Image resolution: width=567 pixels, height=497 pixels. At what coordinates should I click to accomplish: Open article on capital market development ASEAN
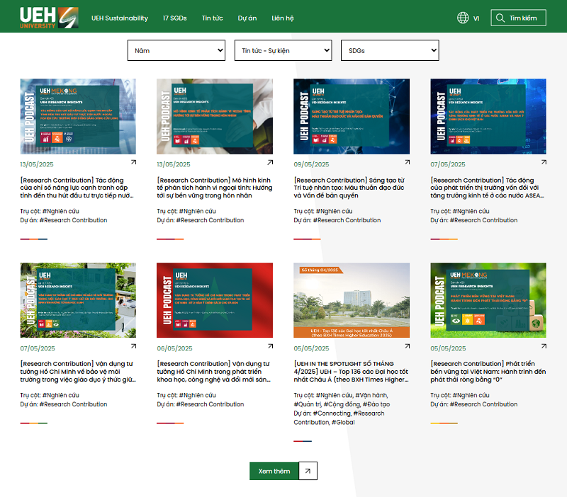(x=487, y=188)
